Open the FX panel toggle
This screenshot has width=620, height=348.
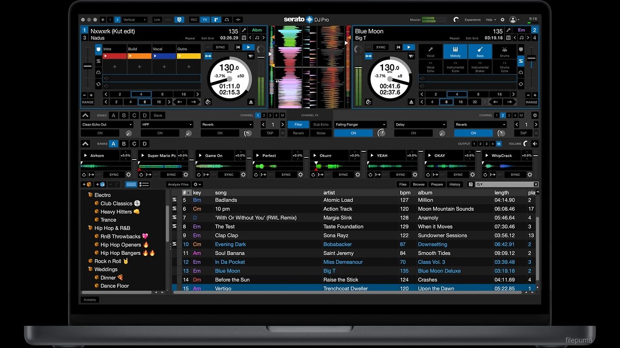(x=205, y=20)
